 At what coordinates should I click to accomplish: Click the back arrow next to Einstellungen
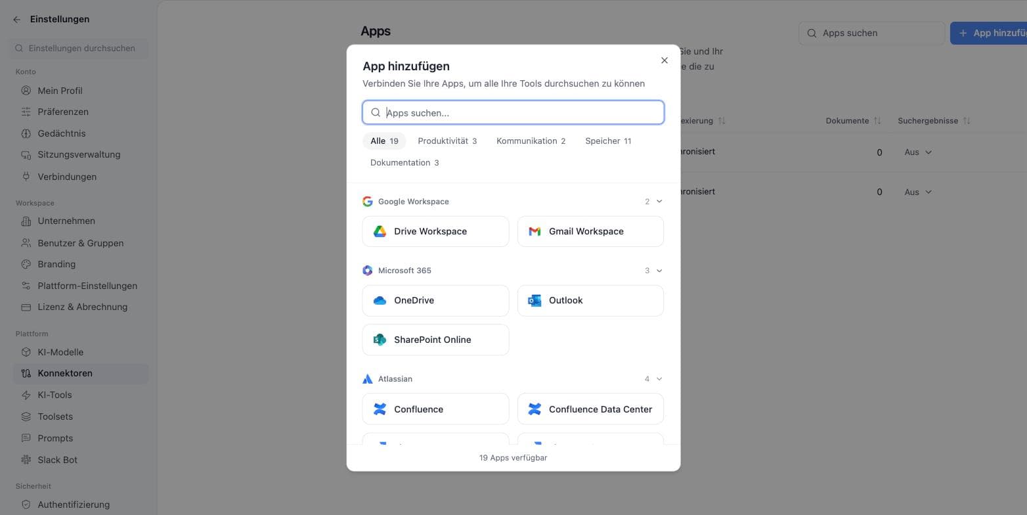pos(17,20)
